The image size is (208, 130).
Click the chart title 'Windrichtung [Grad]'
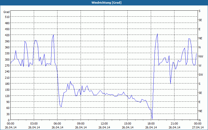(106, 3)
